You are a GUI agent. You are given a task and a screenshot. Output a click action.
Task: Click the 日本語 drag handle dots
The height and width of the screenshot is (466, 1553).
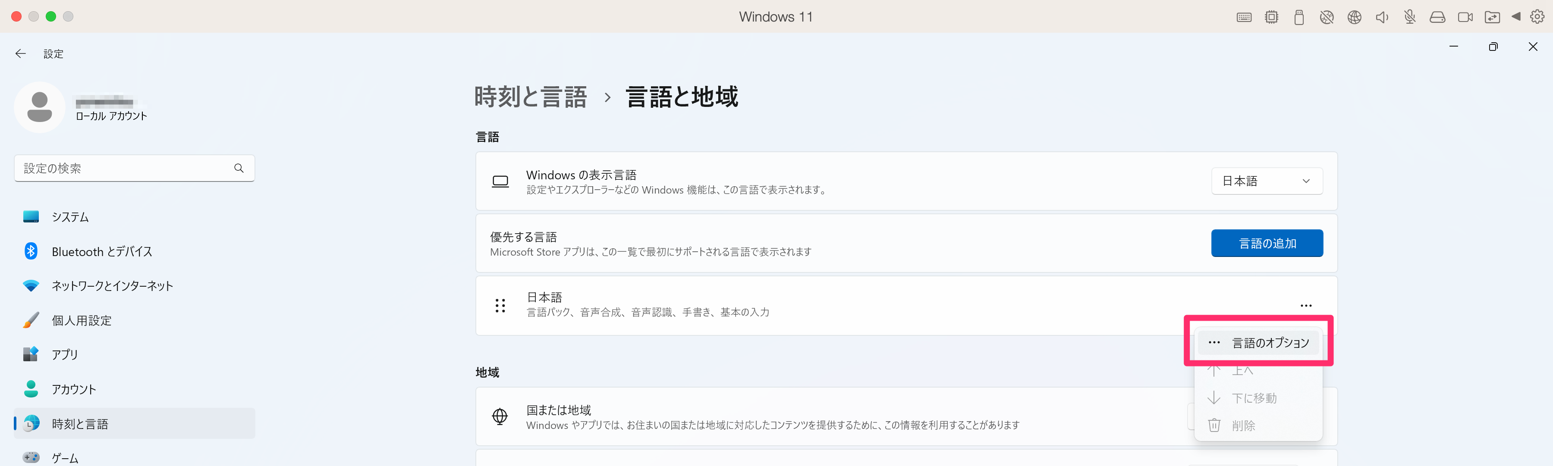pyautogui.click(x=500, y=305)
